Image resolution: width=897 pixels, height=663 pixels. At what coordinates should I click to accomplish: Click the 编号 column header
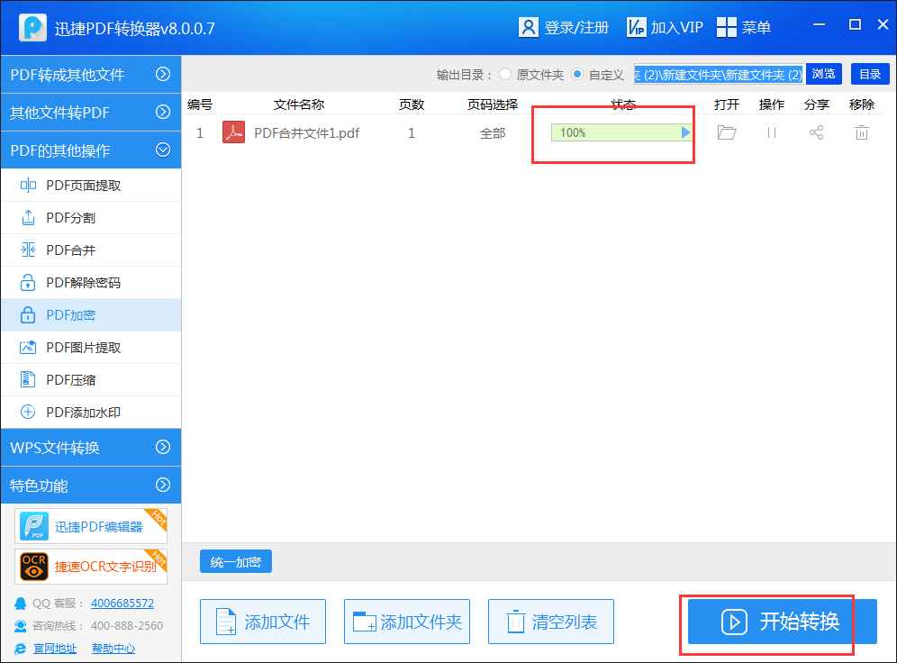point(200,104)
